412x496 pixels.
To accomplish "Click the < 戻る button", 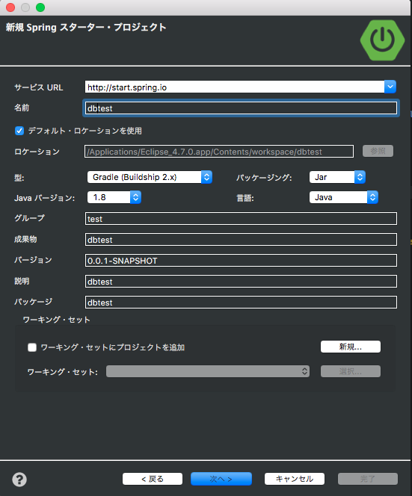I will [153, 479].
